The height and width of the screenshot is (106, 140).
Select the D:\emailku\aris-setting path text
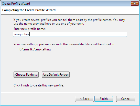pos(35,49)
